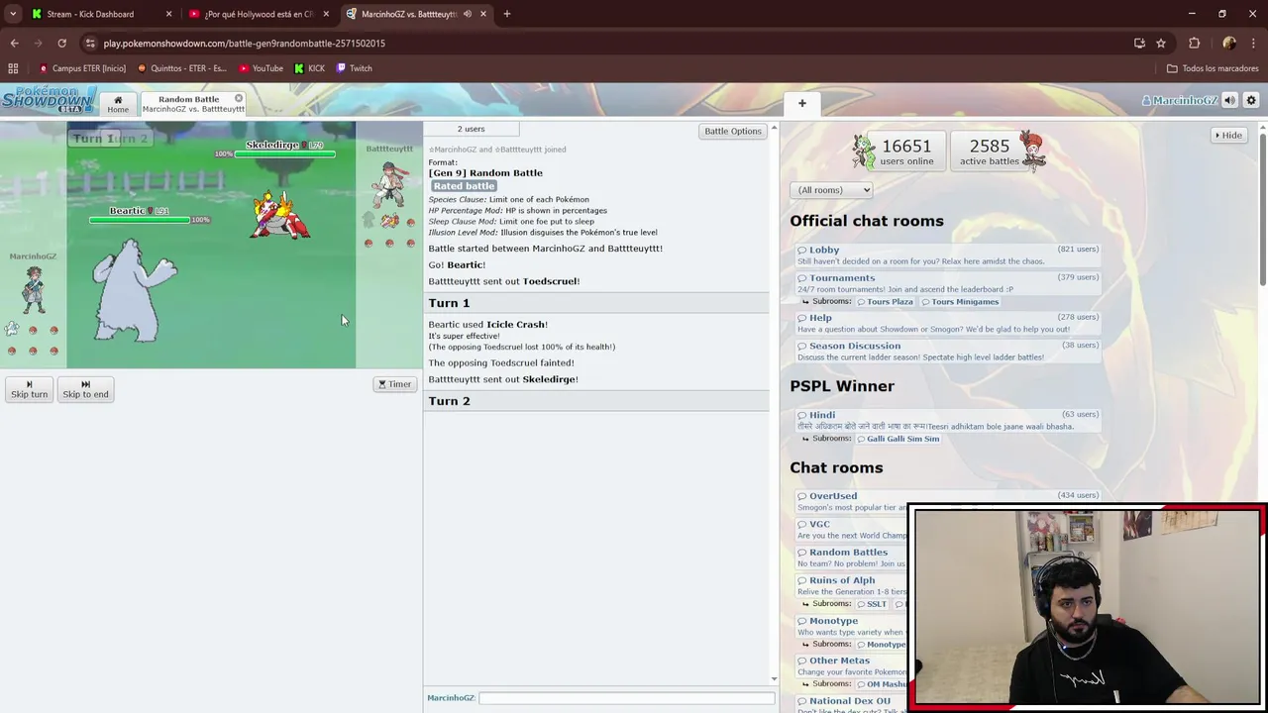This screenshot has width=1268, height=713.
Task: Join the Lobby chat room
Action: (949, 255)
